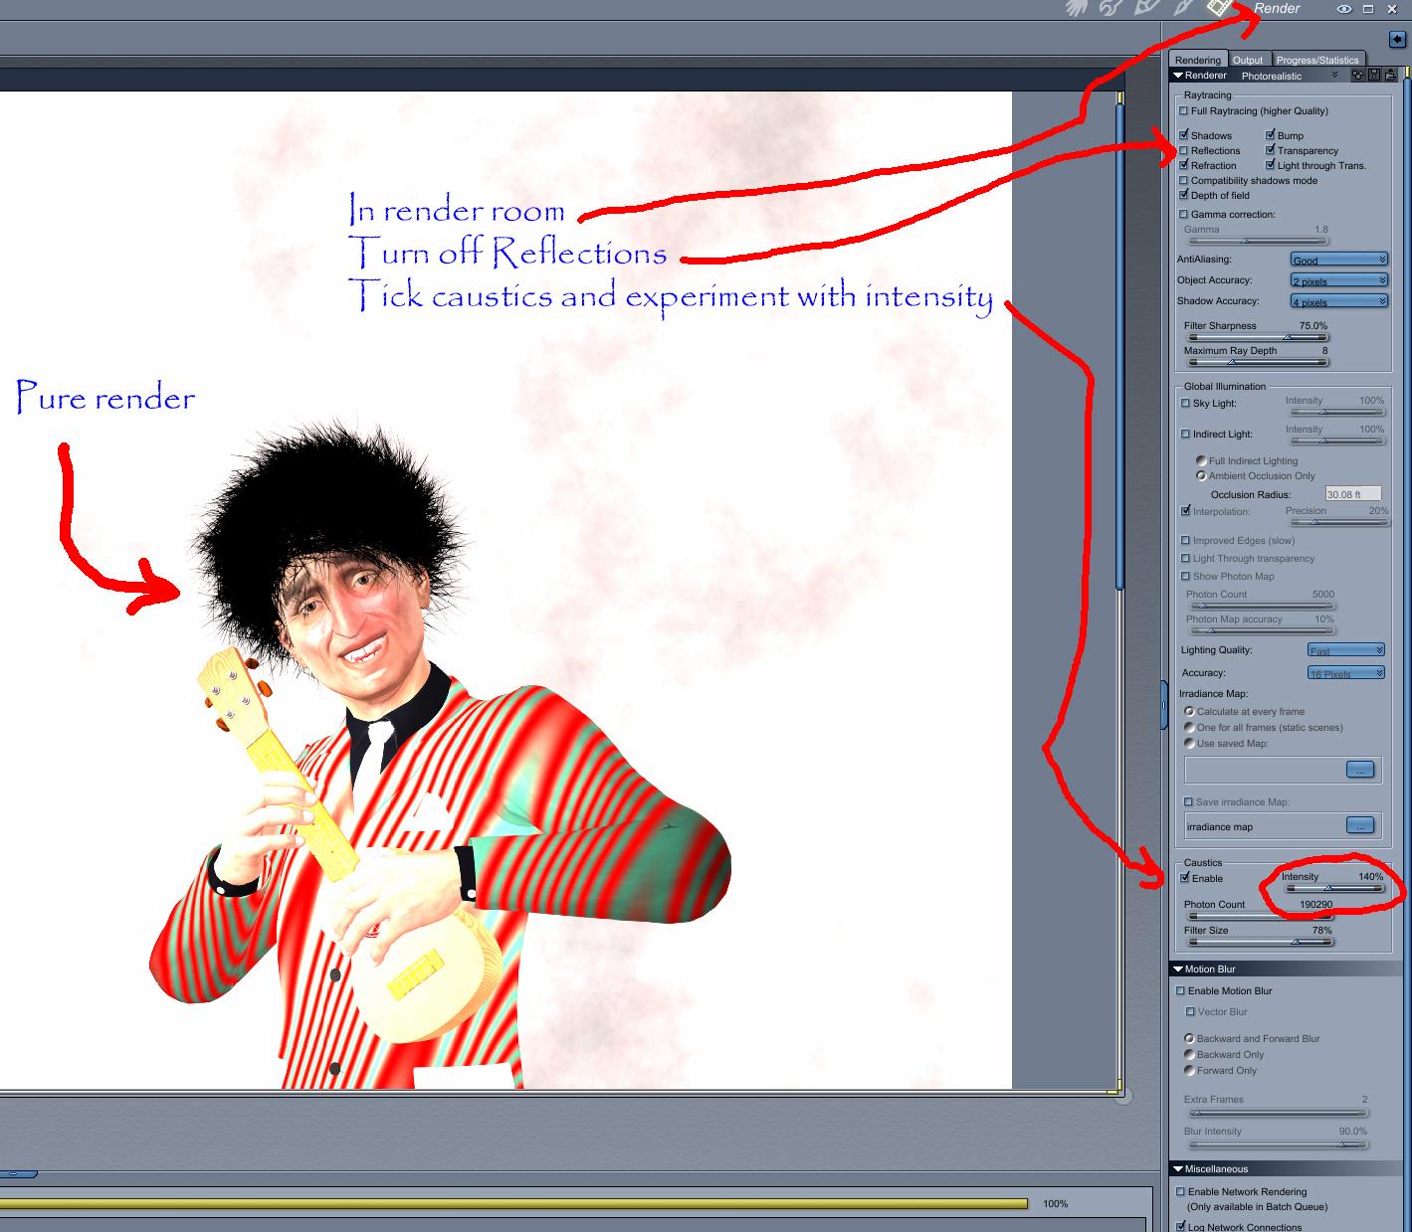Adjust Caustics Filter Size slider
1412x1232 pixels.
(1259, 942)
